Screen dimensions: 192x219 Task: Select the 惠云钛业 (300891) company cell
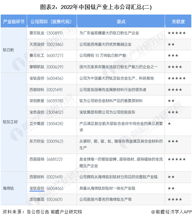(52, 33)
